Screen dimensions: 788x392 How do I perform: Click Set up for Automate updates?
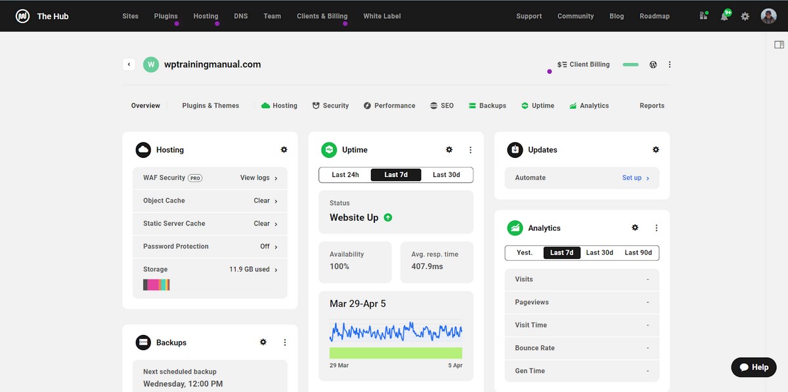click(636, 178)
